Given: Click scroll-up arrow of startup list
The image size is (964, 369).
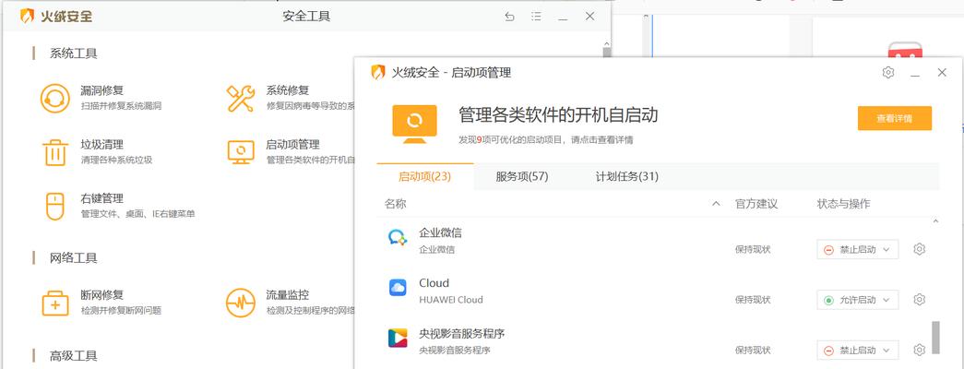Looking at the screenshot, I should 935,220.
